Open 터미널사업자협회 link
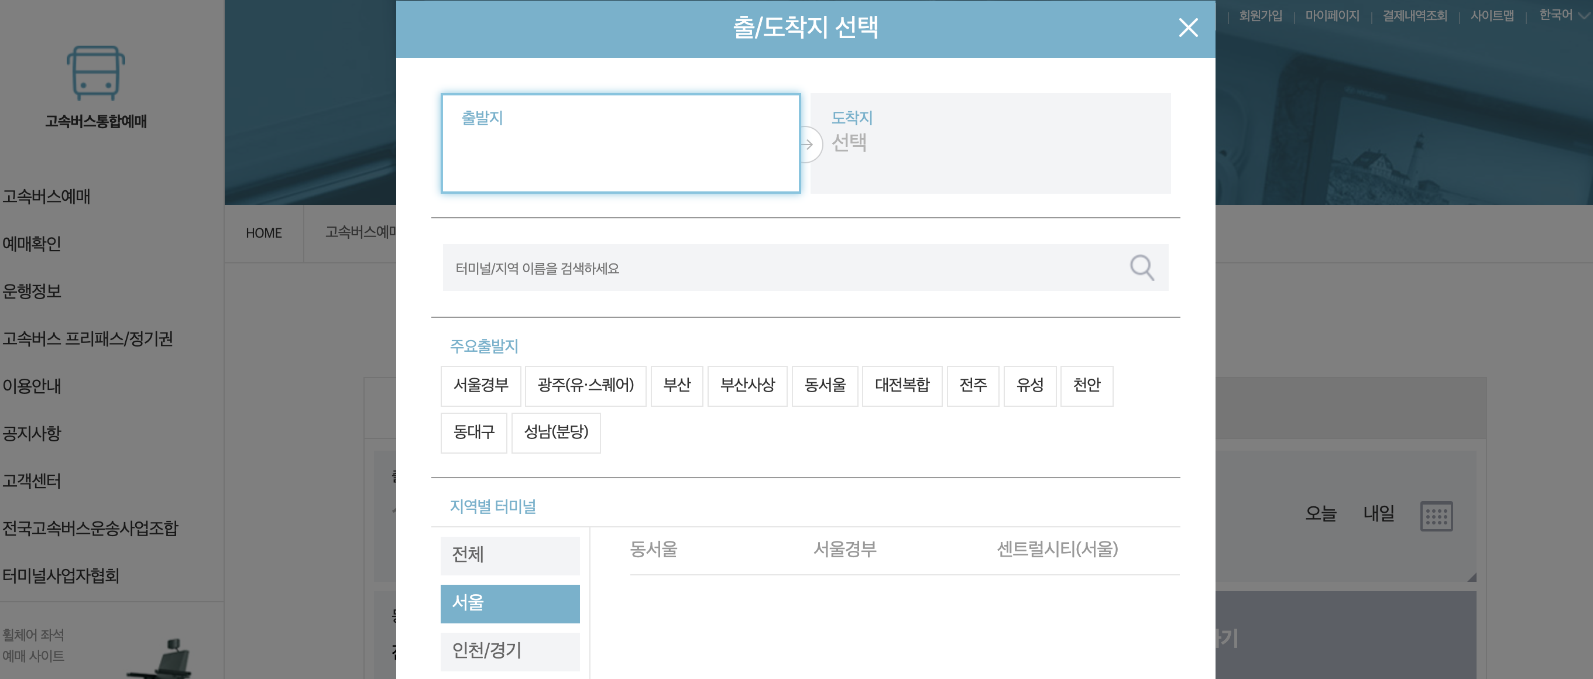This screenshot has width=1593, height=679. click(61, 576)
